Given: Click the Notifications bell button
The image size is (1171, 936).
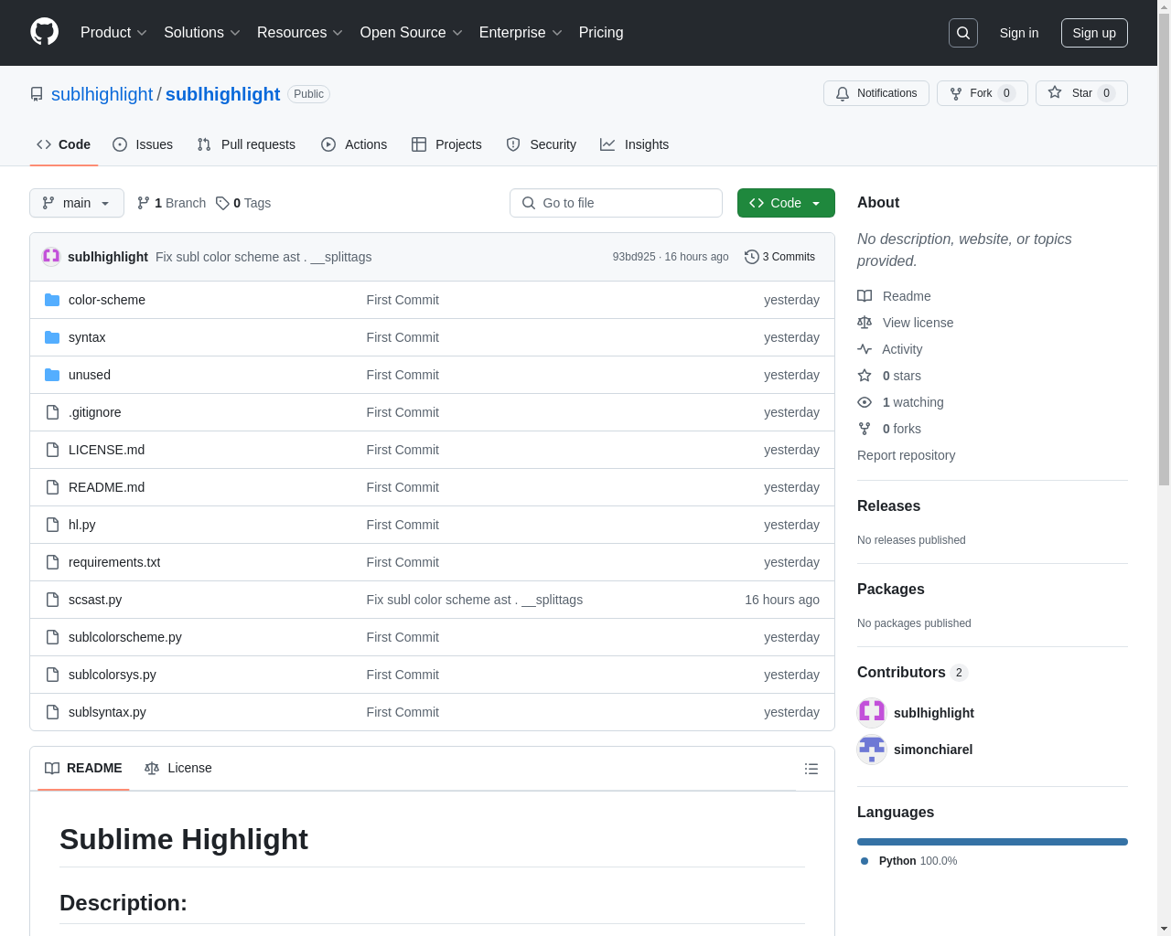Looking at the screenshot, I should point(876,93).
